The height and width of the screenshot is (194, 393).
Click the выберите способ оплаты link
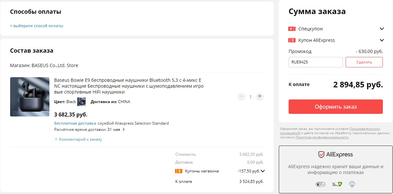tap(37, 26)
